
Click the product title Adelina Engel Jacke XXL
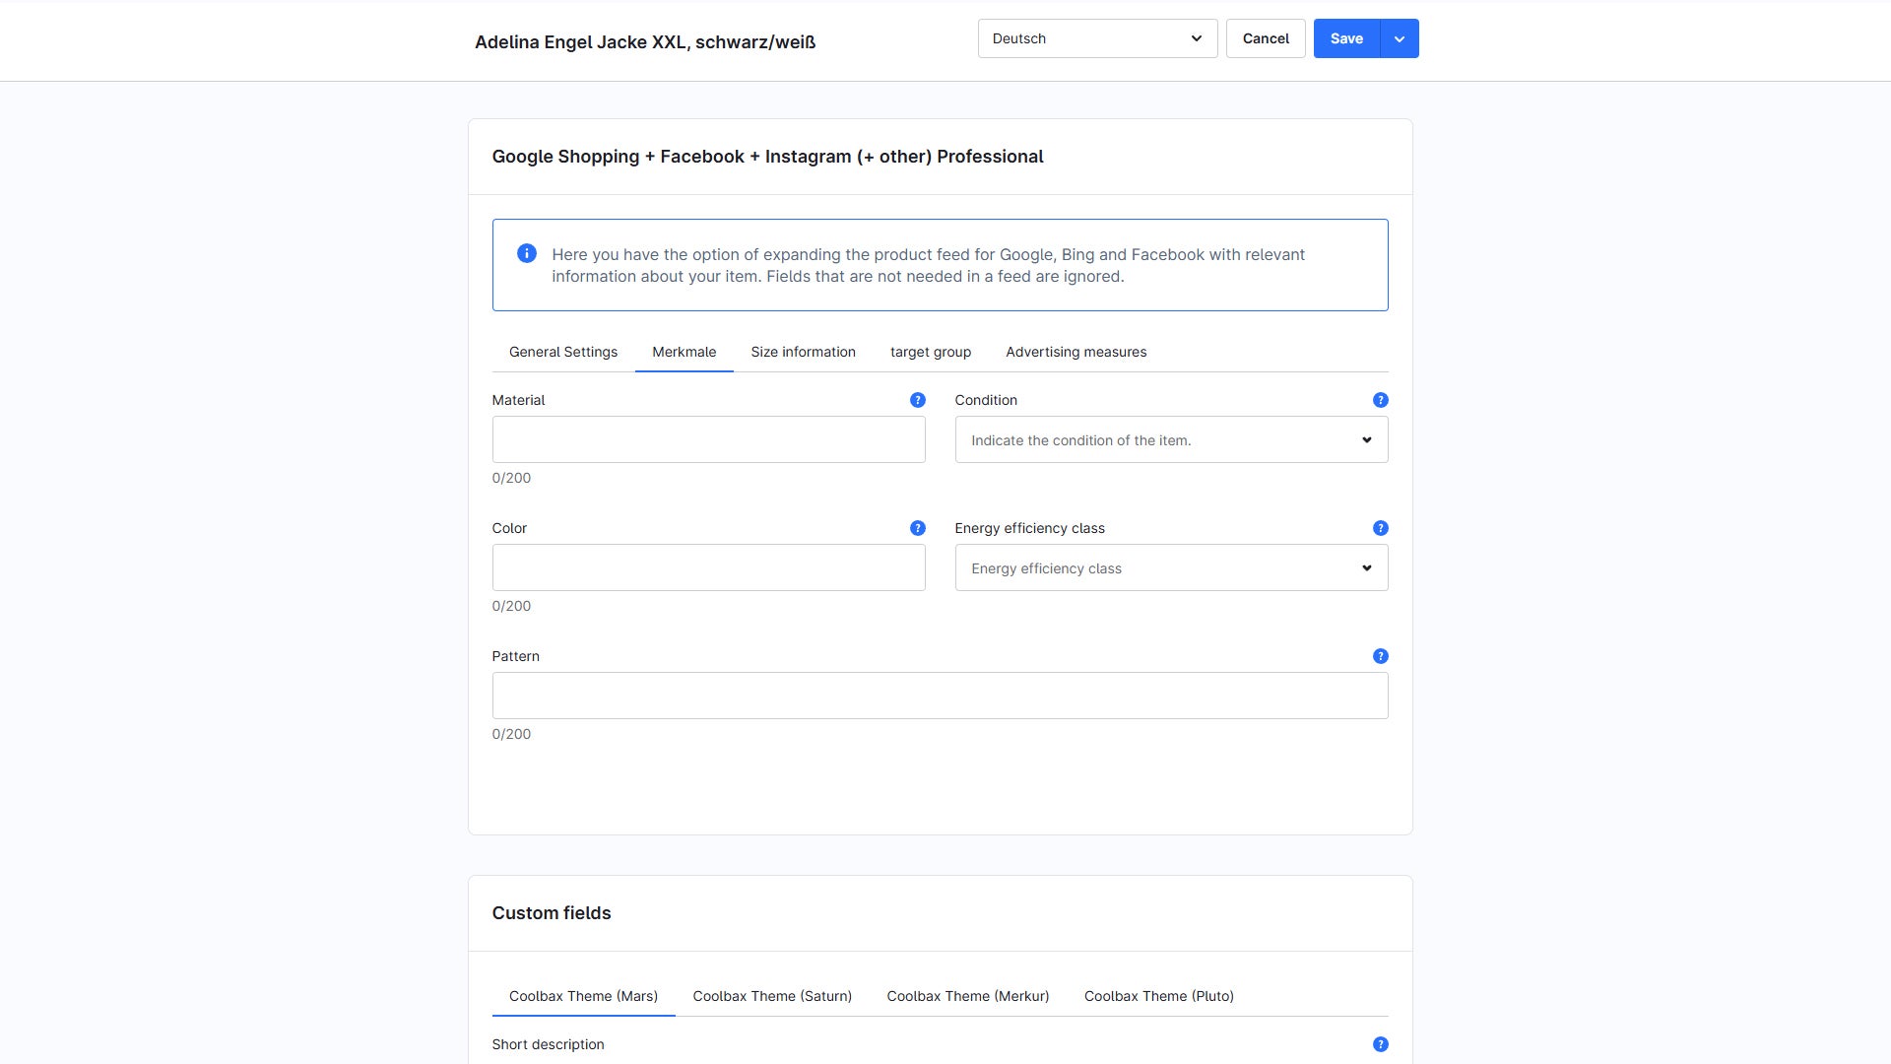645,42
